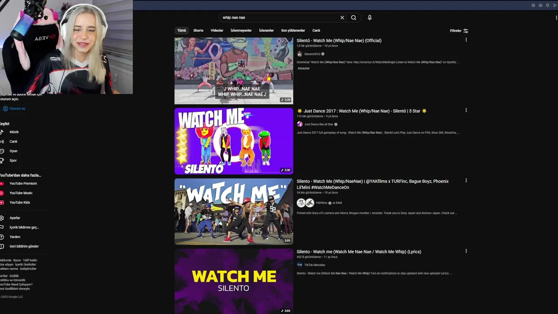Open more options for YAKfilms video
The image size is (558, 314).
(466, 181)
